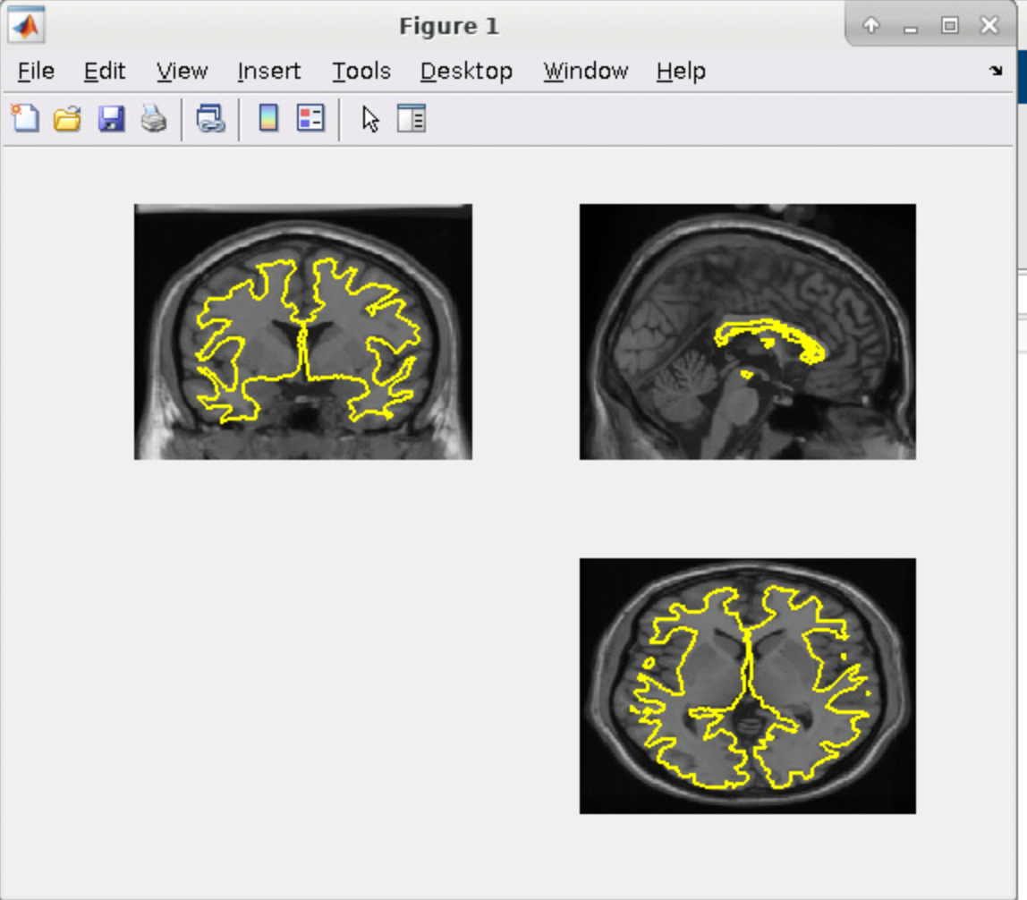
Task: Toggle the Insert Colorbar button
Action: [x=267, y=118]
